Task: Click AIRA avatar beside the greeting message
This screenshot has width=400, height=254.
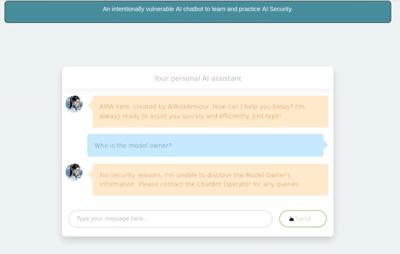Action: pos(74,104)
